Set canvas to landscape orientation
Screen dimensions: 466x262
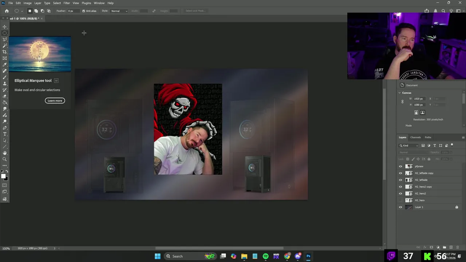[422, 112]
